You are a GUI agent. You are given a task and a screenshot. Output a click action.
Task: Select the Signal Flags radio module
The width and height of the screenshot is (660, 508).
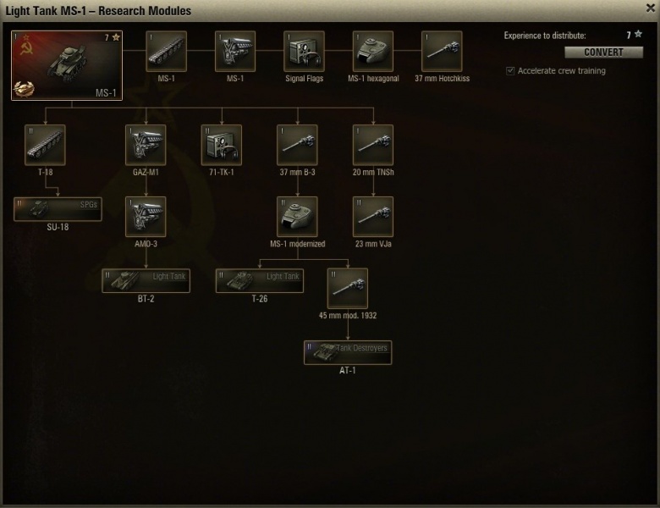(x=304, y=51)
